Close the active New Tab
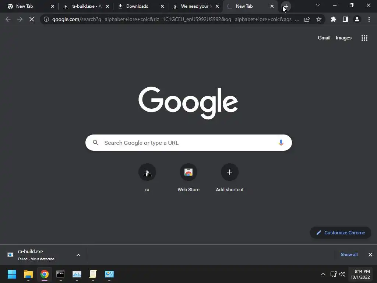 click(x=272, y=6)
